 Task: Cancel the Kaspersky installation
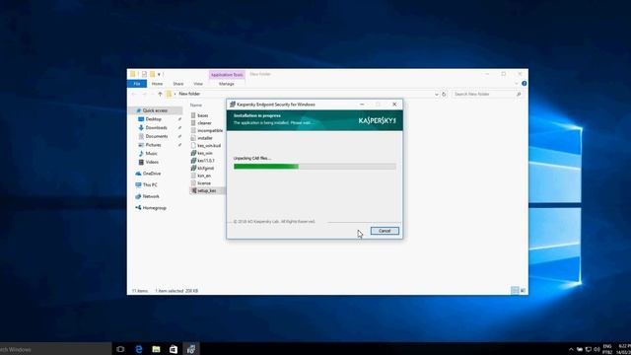pyautogui.click(x=385, y=231)
